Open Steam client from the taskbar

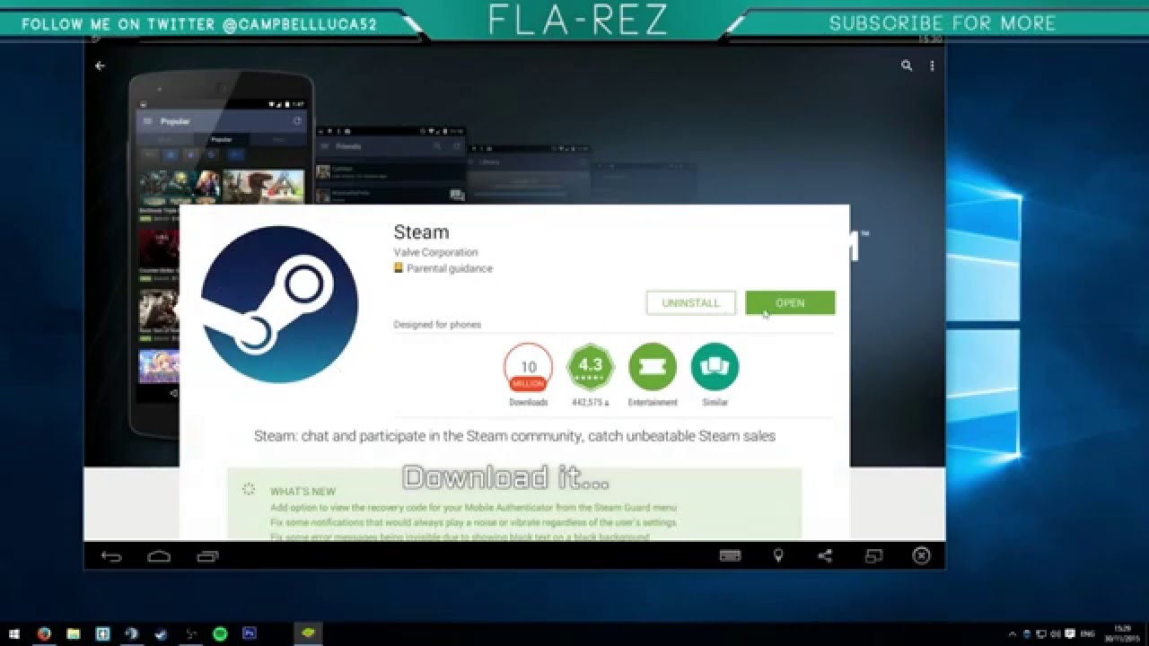[161, 633]
